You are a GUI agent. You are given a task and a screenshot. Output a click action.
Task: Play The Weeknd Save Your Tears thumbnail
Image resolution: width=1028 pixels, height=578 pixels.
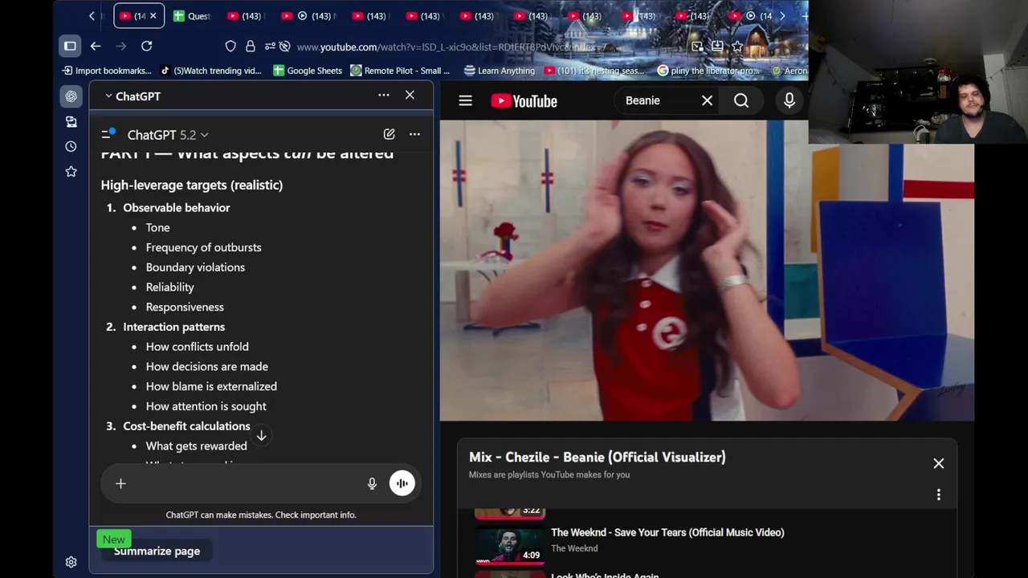pyautogui.click(x=509, y=545)
